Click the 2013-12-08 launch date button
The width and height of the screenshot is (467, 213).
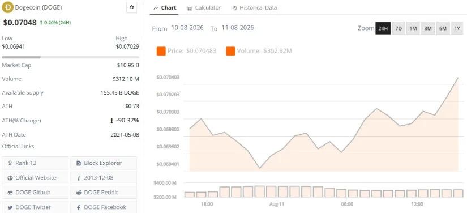click(x=104, y=178)
